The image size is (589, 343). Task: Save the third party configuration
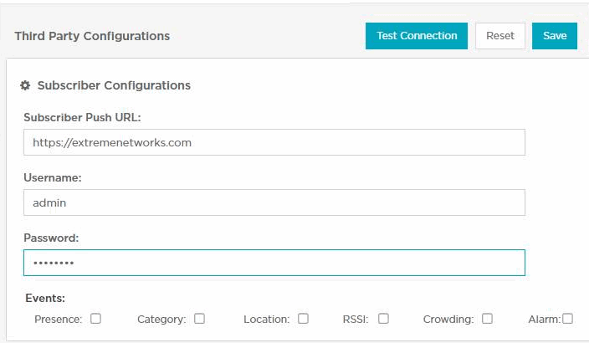pyautogui.click(x=555, y=36)
